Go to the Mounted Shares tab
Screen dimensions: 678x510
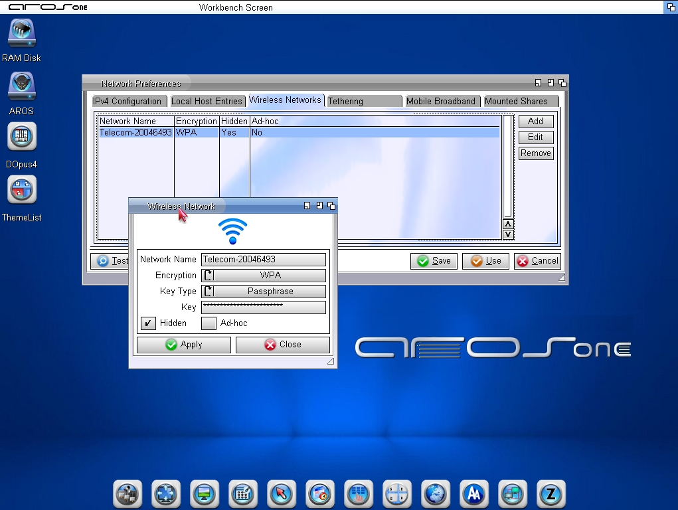(521, 101)
